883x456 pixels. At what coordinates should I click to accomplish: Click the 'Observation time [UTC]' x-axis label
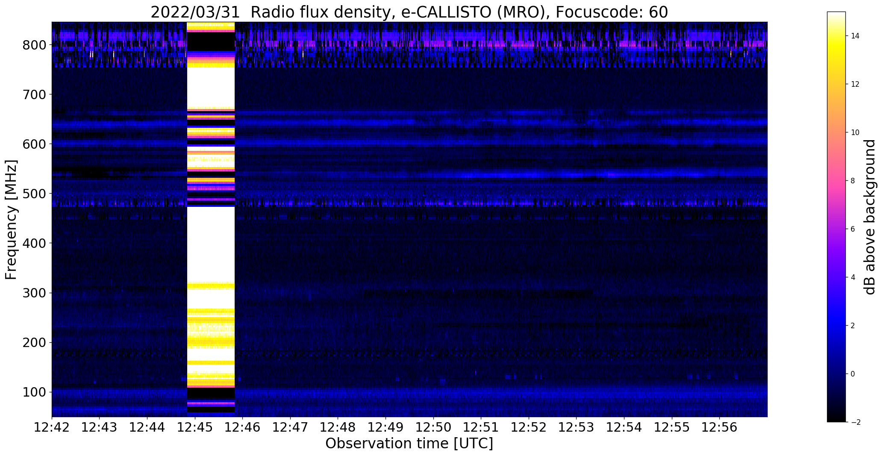click(409, 444)
